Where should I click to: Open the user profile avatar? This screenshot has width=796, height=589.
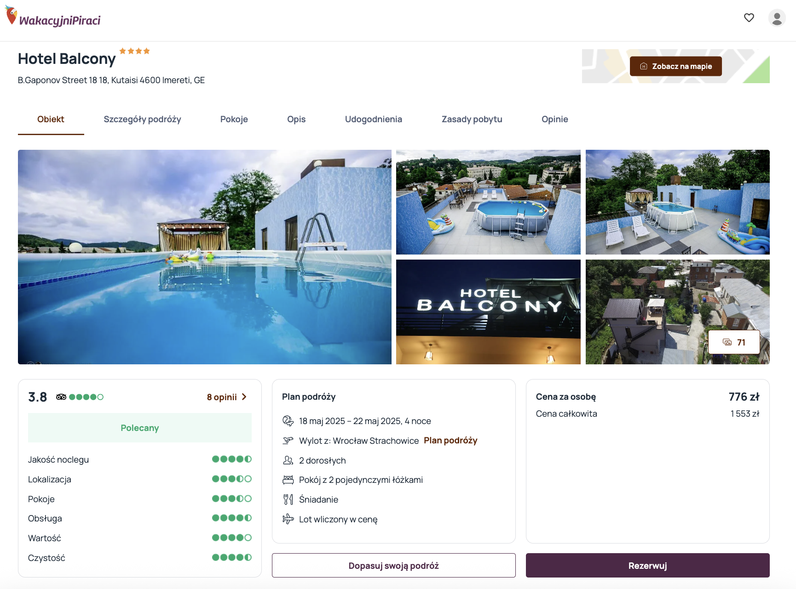pyautogui.click(x=777, y=18)
